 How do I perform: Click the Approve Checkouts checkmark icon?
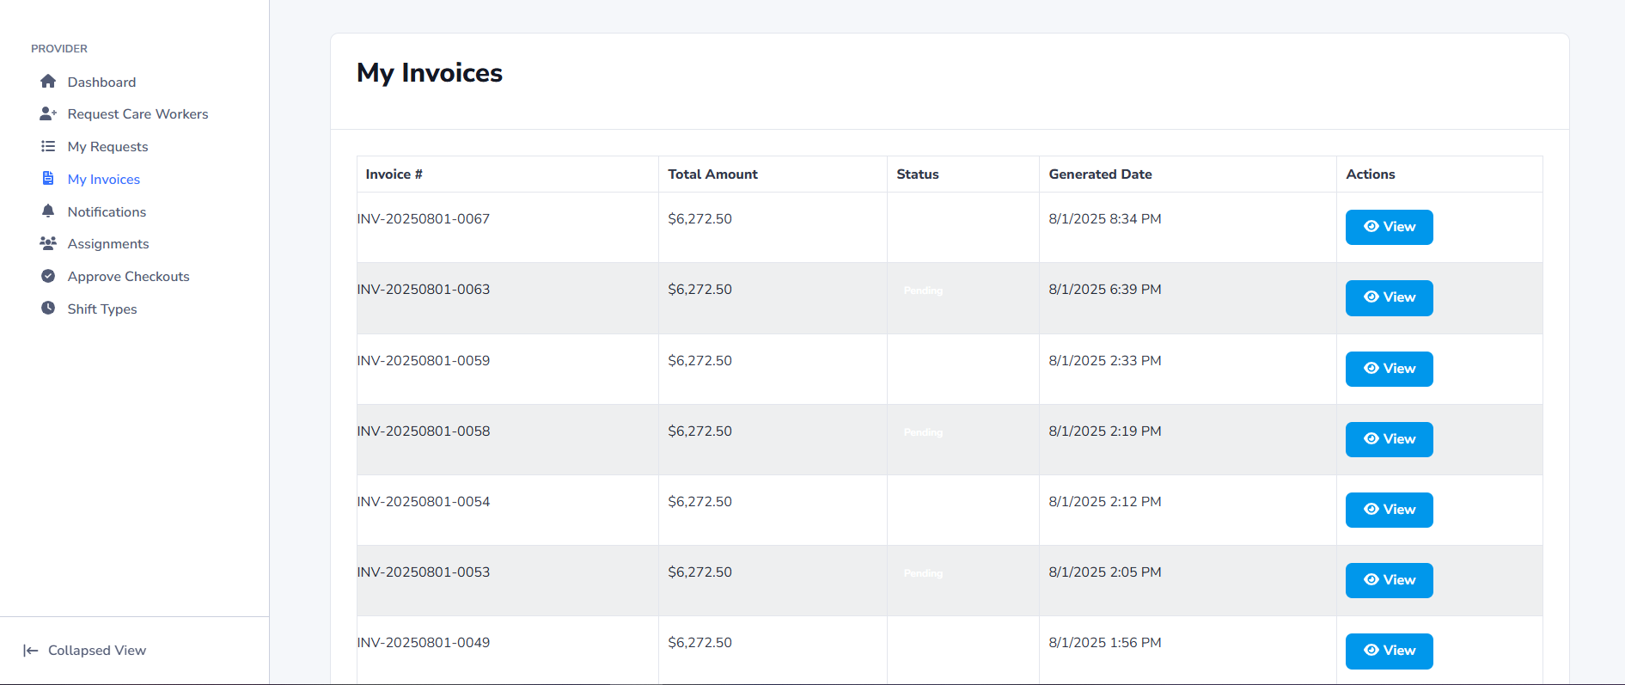(x=48, y=276)
